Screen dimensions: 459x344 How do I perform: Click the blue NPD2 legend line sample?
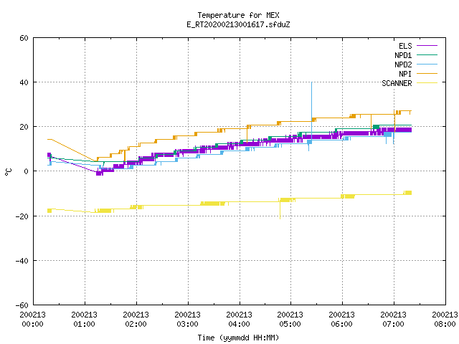[x=427, y=64]
